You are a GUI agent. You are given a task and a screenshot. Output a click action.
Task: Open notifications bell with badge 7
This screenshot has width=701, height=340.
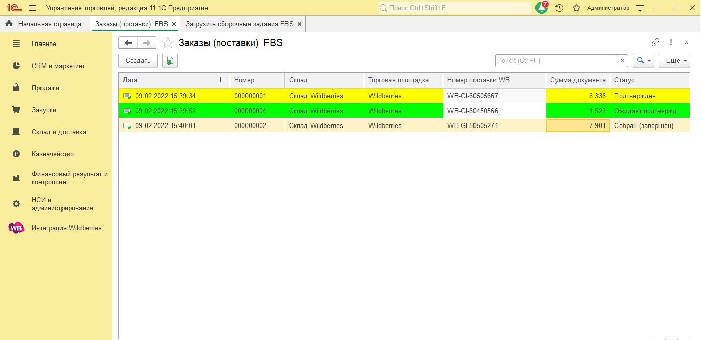coord(542,8)
